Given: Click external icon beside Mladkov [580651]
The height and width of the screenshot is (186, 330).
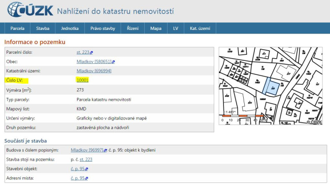Looking at the screenshot, I should click(113, 62).
